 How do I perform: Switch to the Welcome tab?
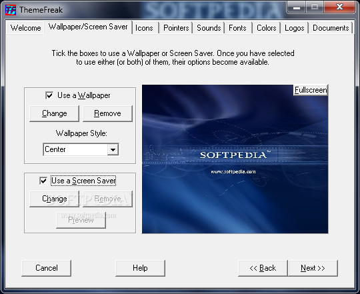(x=25, y=28)
